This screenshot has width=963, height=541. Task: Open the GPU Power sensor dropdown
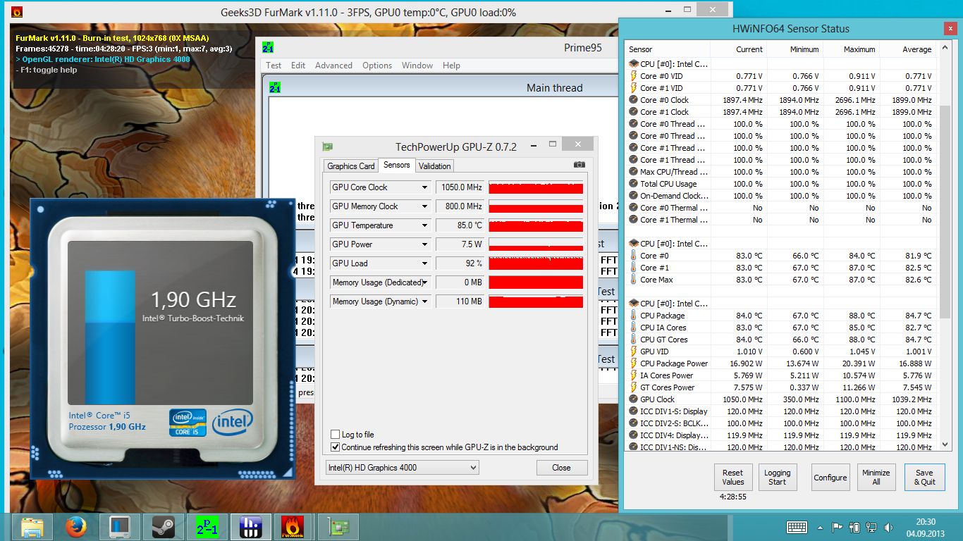[x=425, y=244]
